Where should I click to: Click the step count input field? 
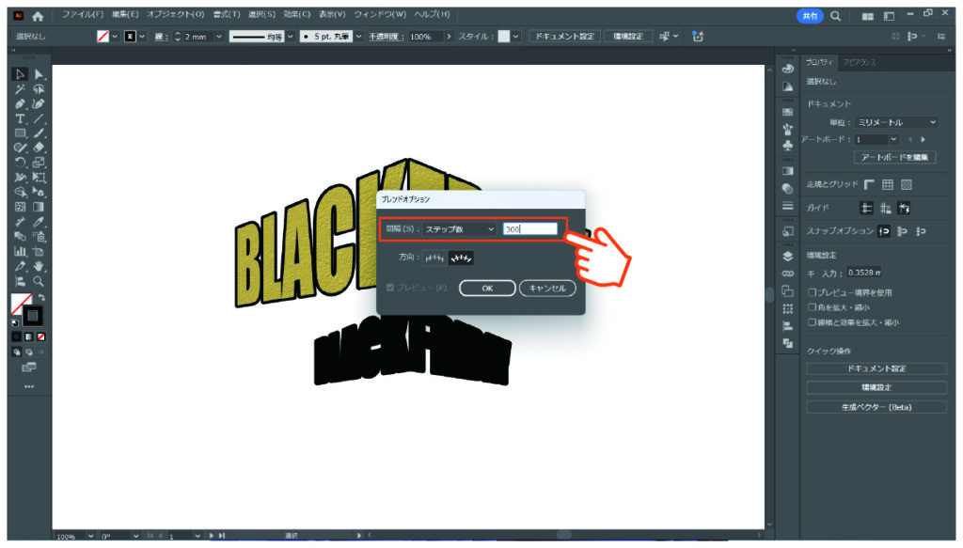(x=530, y=229)
